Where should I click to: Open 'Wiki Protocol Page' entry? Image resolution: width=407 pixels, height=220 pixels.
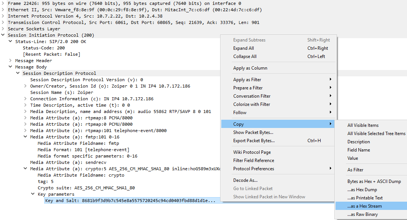[252, 152]
